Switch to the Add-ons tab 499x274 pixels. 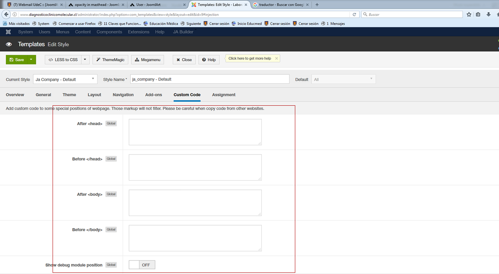pyautogui.click(x=153, y=95)
